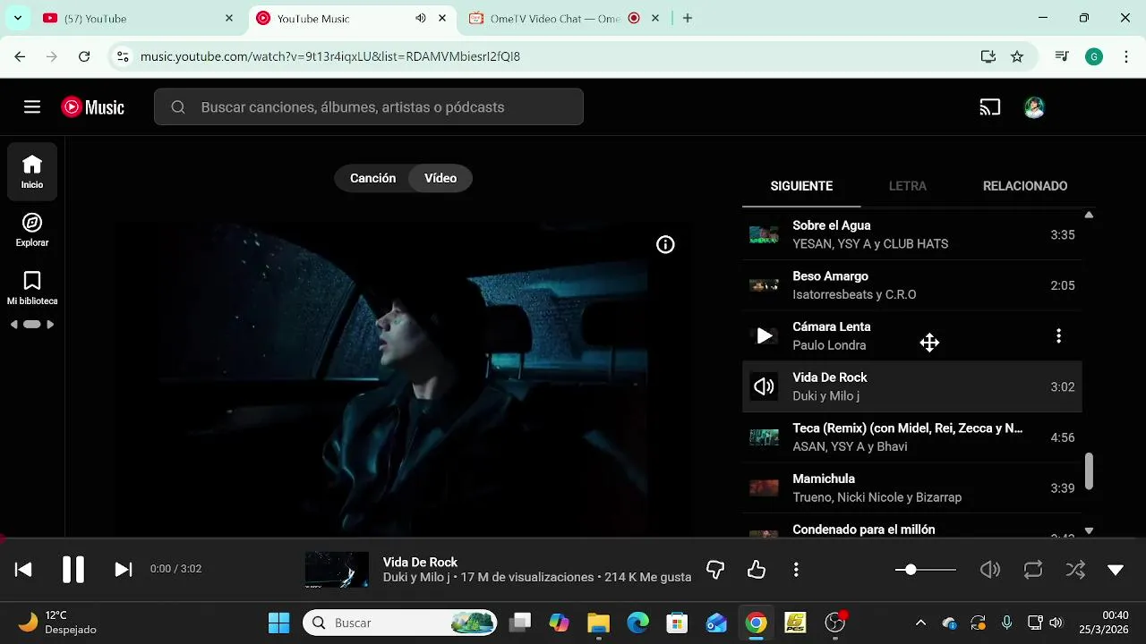Image resolution: width=1146 pixels, height=644 pixels.
Task: Select Mamichula in queue
Action: click(x=911, y=487)
